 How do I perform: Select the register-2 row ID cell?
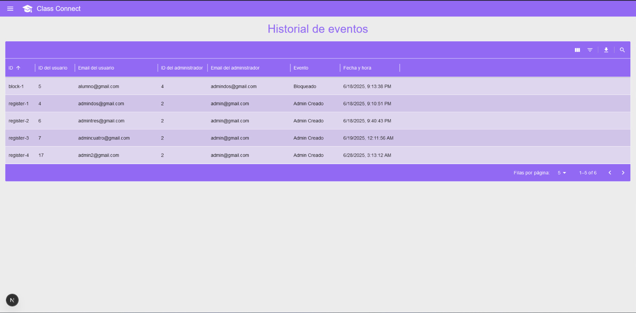coord(19,121)
